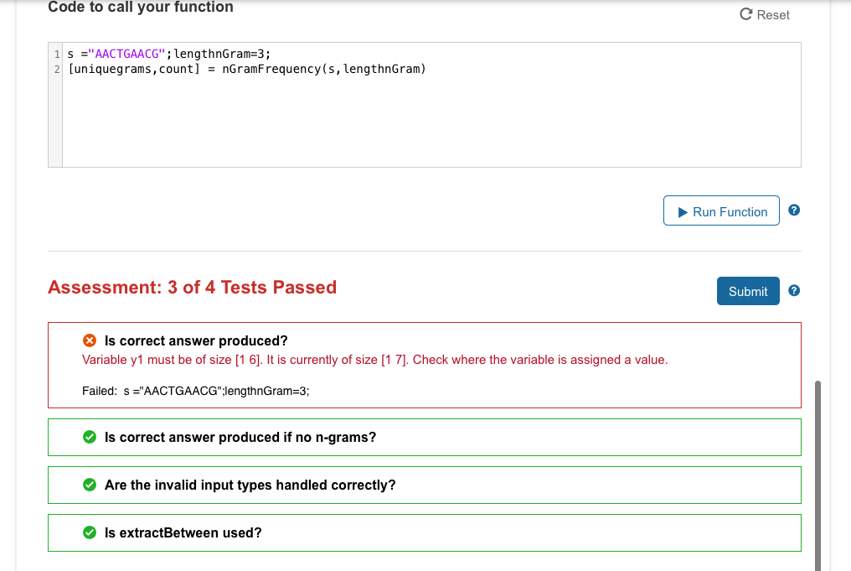Submit the function for assessment
The width and height of the screenshot is (851, 571).
[748, 291]
